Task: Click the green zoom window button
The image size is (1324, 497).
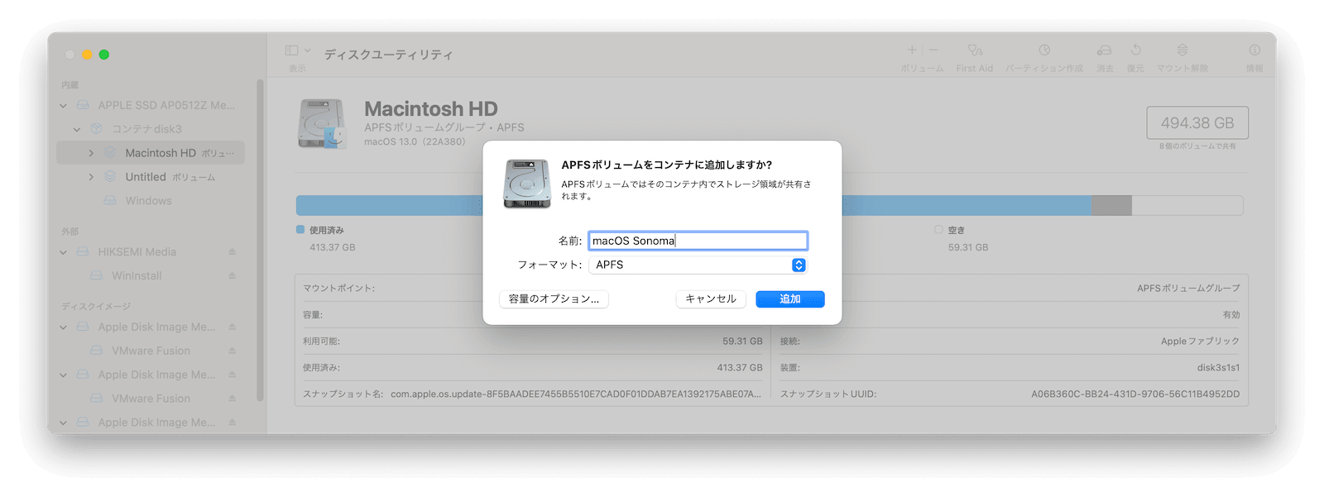Action: point(104,55)
